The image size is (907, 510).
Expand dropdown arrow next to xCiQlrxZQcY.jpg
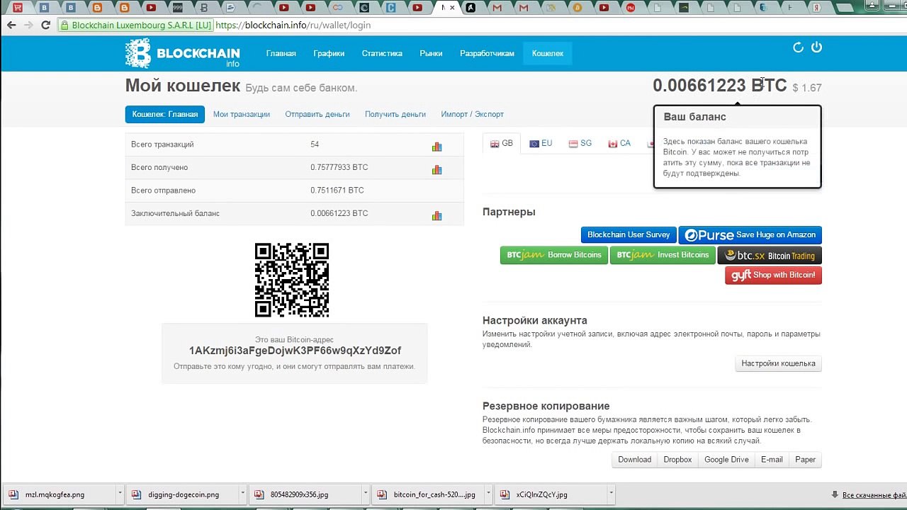(x=610, y=494)
